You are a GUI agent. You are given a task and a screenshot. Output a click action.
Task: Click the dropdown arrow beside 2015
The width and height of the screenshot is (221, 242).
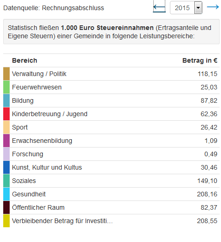(x=198, y=8)
